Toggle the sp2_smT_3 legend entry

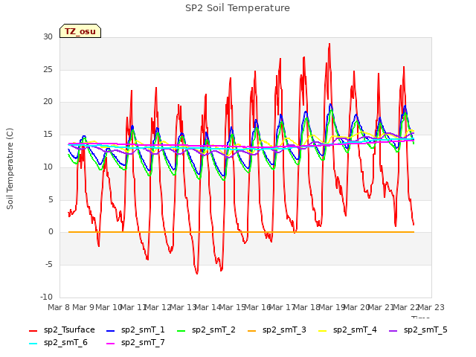(x=277, y=329)
